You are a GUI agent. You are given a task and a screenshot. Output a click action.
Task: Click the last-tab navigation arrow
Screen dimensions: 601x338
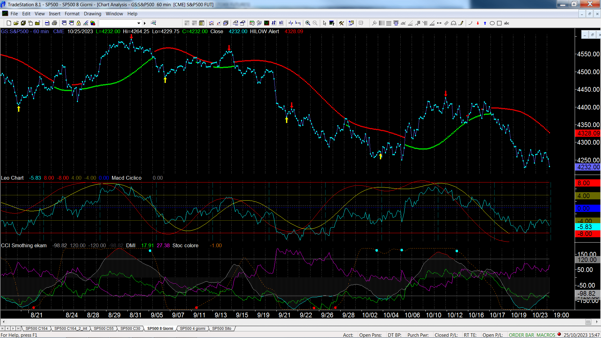18,328
